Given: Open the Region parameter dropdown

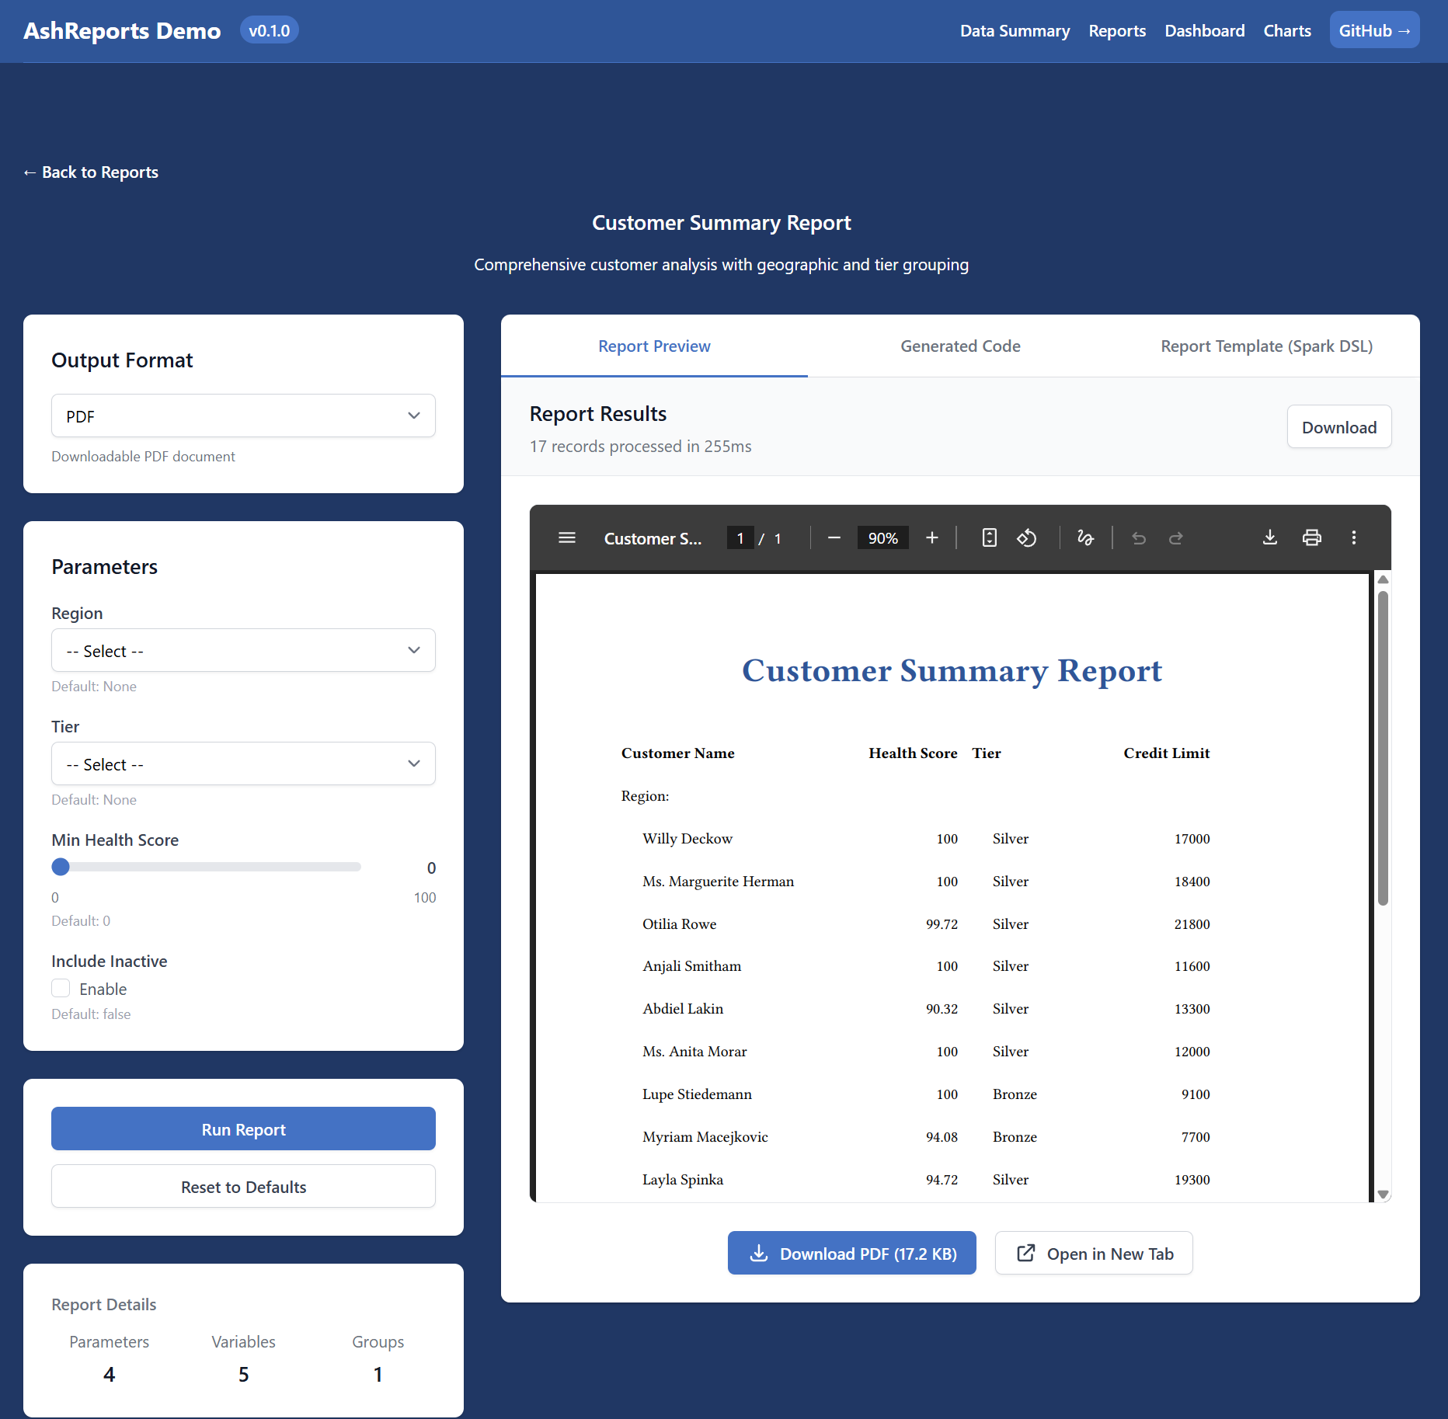Looking at the screenshot, I should point(243,650).
